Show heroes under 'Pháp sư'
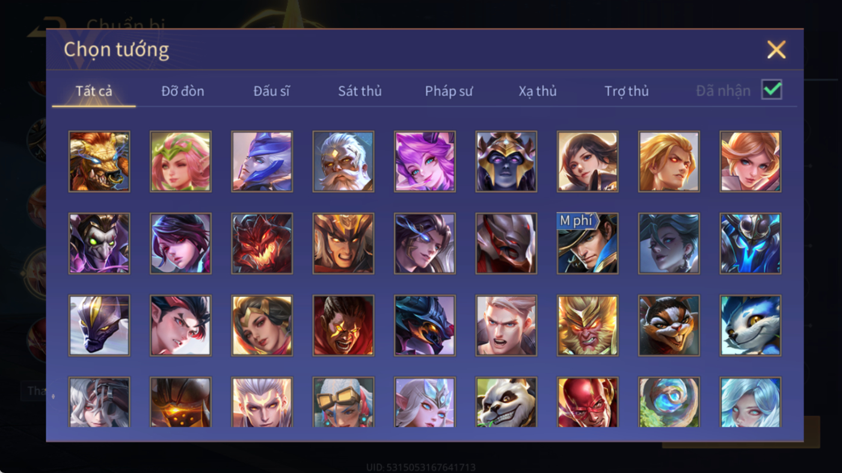The image size is (842, 473). click(x=449, y=91)
